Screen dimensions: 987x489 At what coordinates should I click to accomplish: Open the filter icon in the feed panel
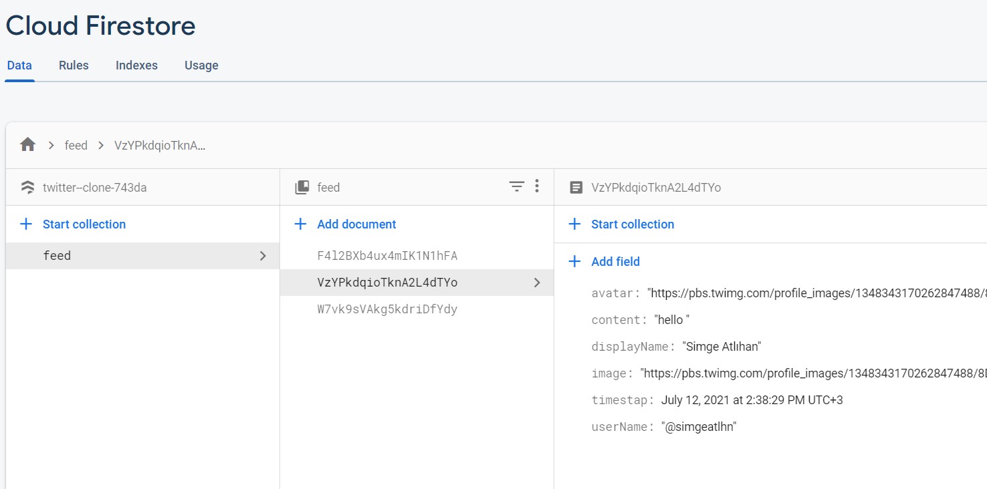click(516, 187)
